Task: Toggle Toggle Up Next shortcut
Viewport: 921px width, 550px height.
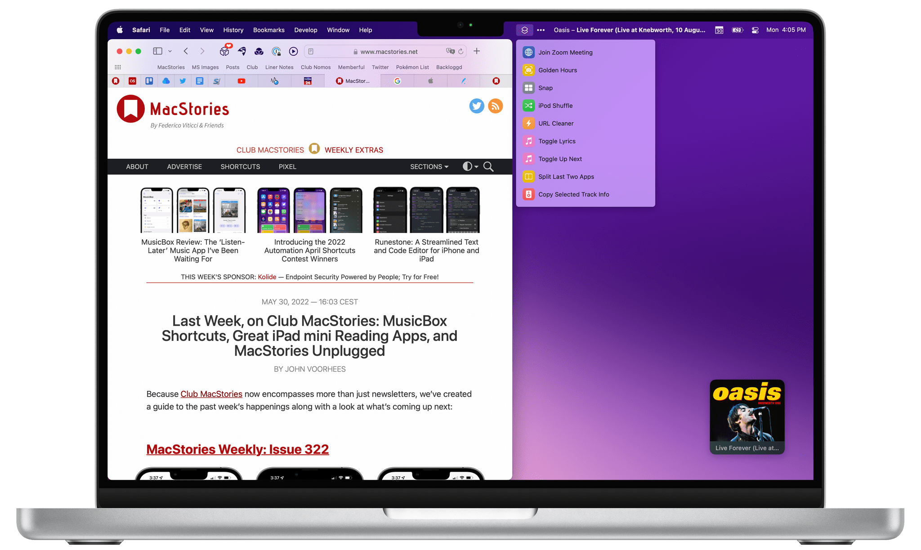Action: pos(560,158)
